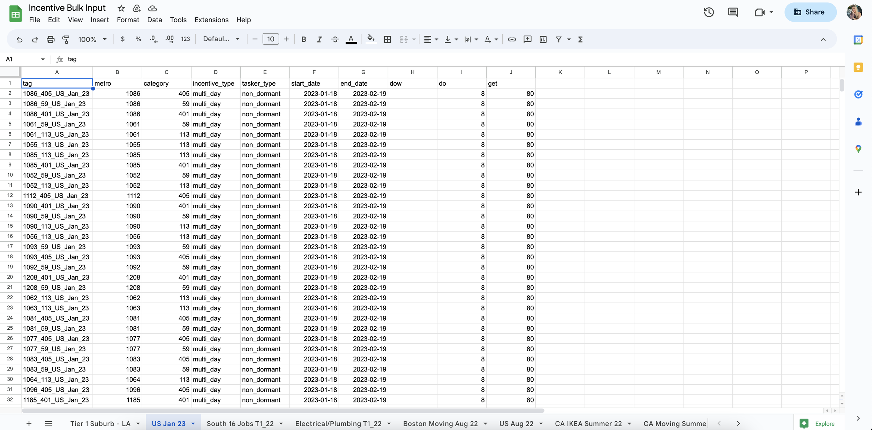This screenshot has width=872, height=430.
Task: Add a new sheet with plus button
Action: pos(29,423)
